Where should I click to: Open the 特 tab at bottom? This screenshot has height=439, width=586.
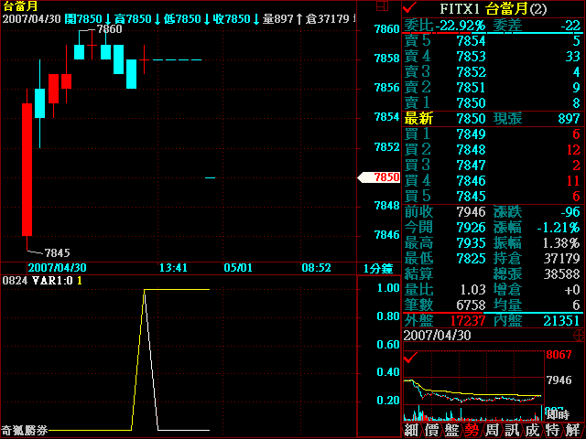(552, 430)
